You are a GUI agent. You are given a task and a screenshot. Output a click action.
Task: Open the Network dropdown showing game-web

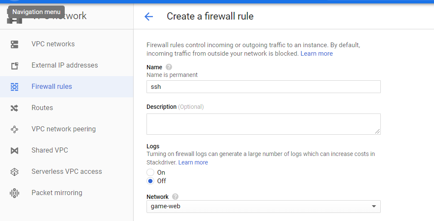(x=264, y=207)
